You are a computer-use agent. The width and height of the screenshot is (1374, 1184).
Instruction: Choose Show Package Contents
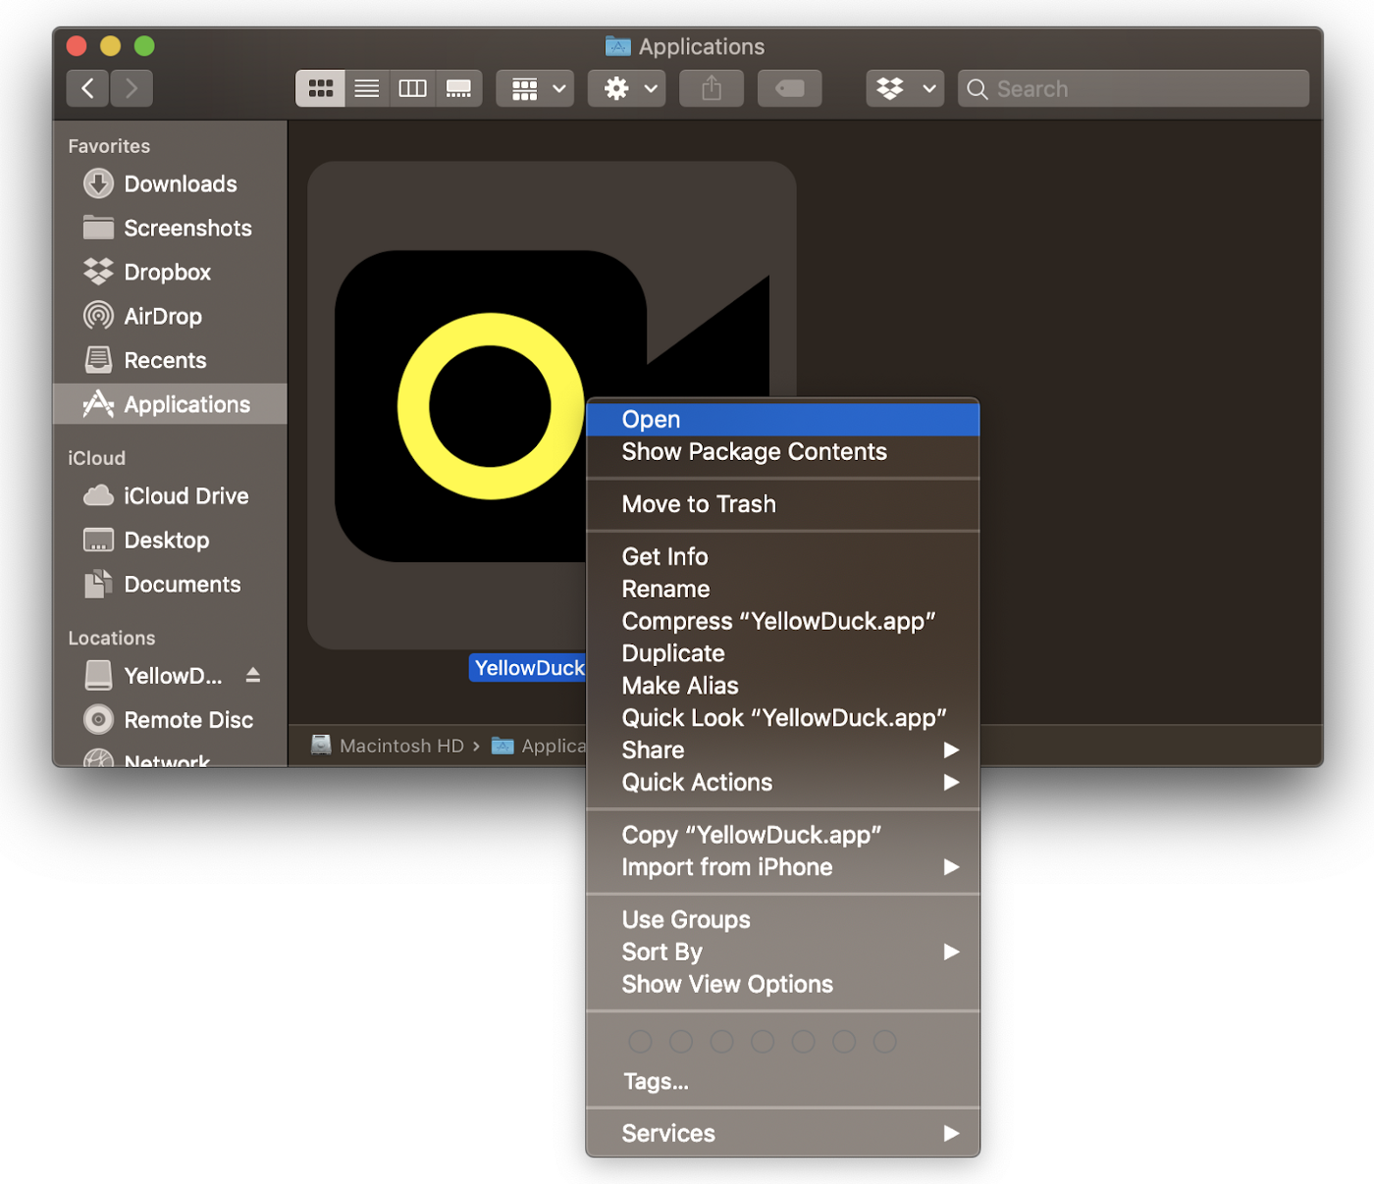[x=783, y=452]
